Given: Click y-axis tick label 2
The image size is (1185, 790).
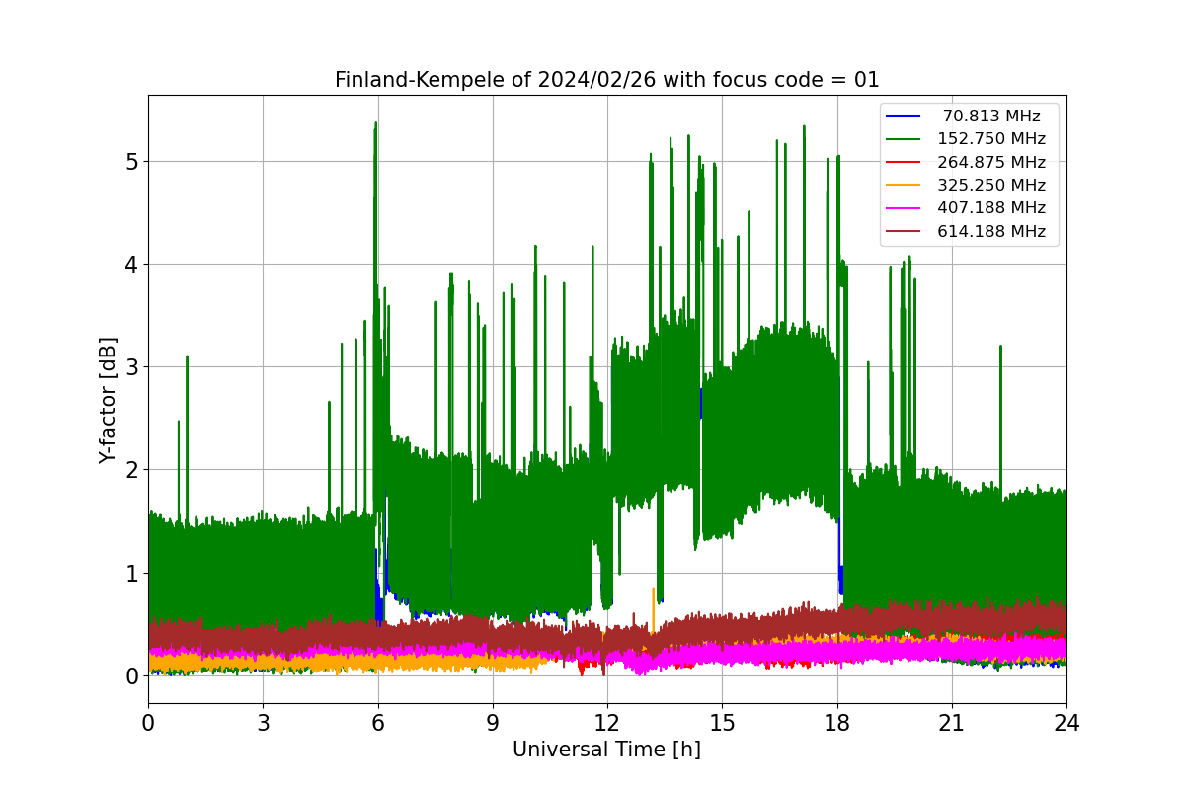Looking at the screenshot, I should click(x=131, y=470).
